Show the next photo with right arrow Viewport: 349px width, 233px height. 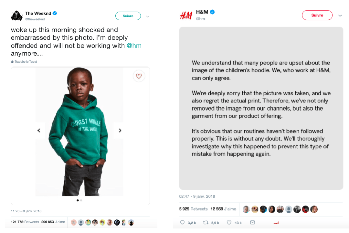click(120, 130)
